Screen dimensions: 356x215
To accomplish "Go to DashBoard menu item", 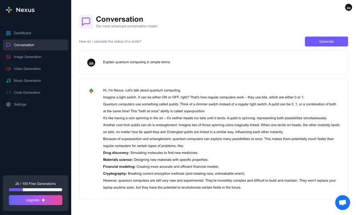I will (x=22, y=33).
